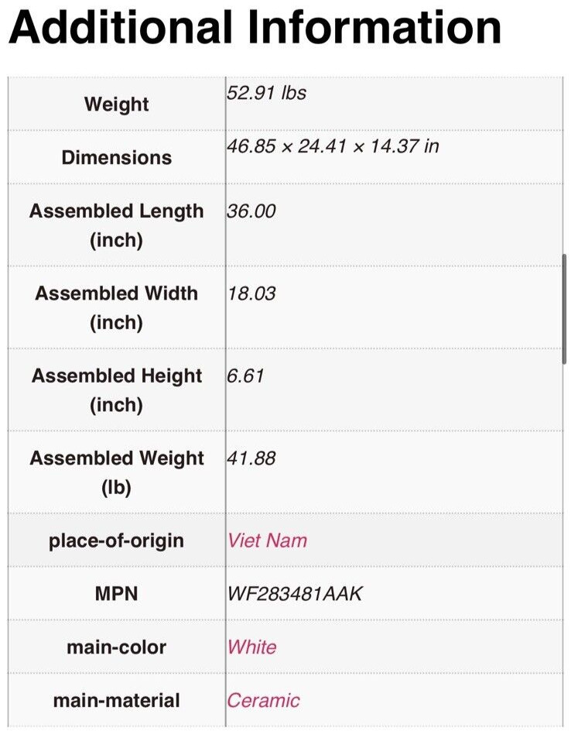Screen dimensions: 571x745
Task: Select the 36.00 assembled length value
Action: pyautogui.click(x=251, y=211)
